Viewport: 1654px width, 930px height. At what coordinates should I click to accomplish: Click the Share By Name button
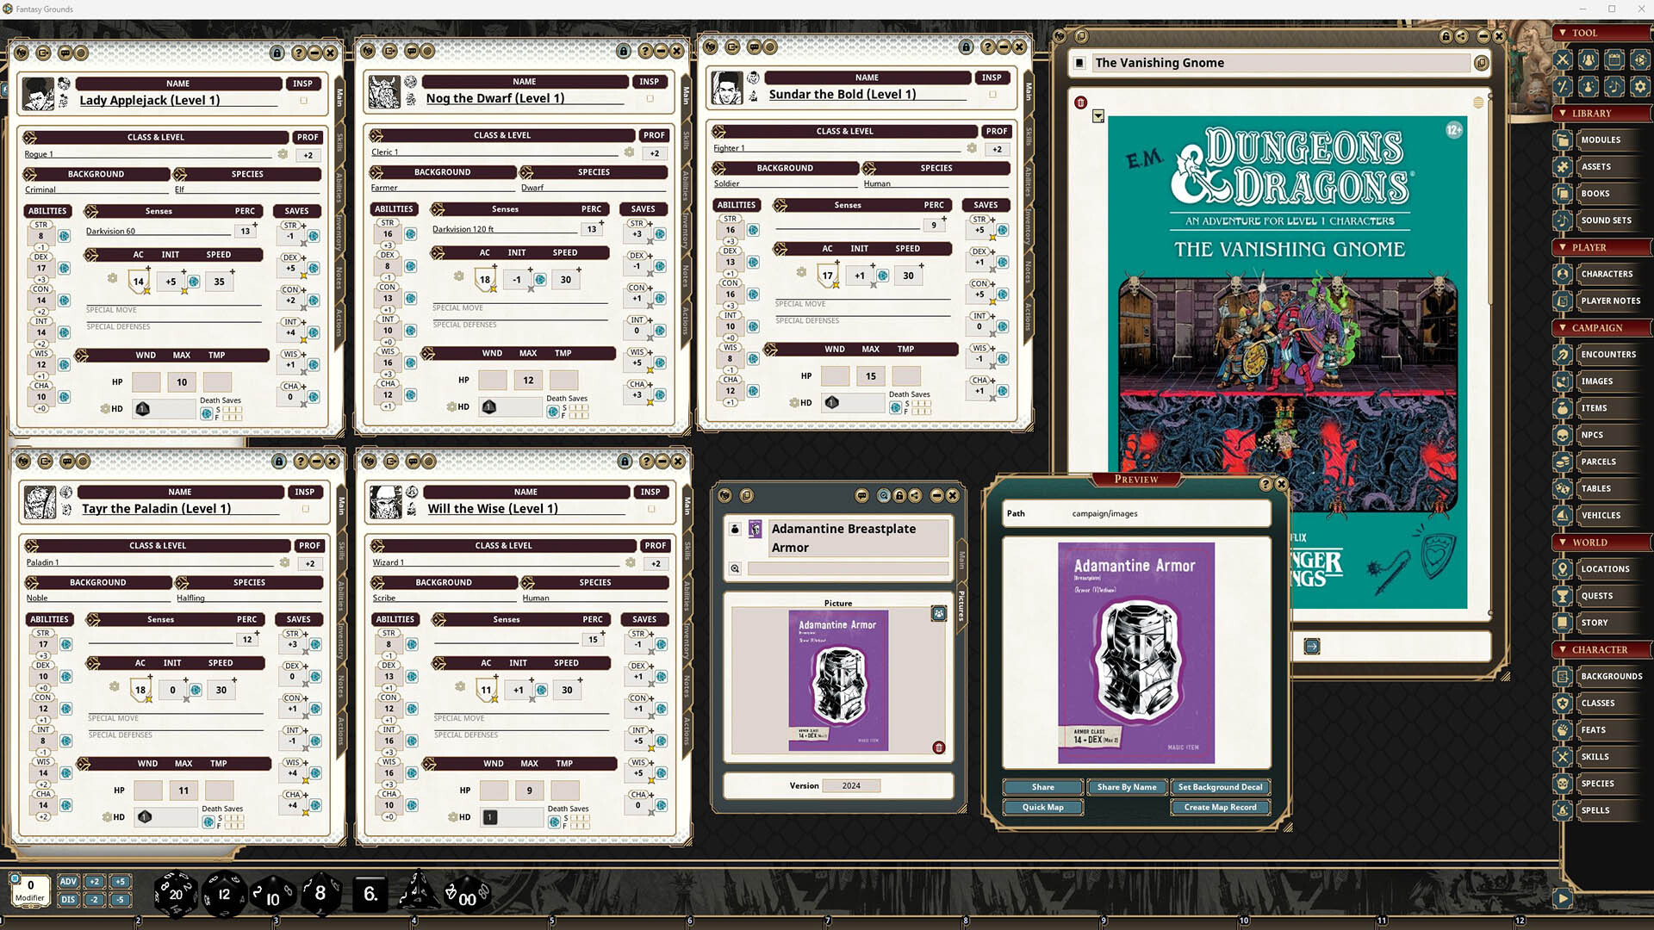click(1126, 787)
